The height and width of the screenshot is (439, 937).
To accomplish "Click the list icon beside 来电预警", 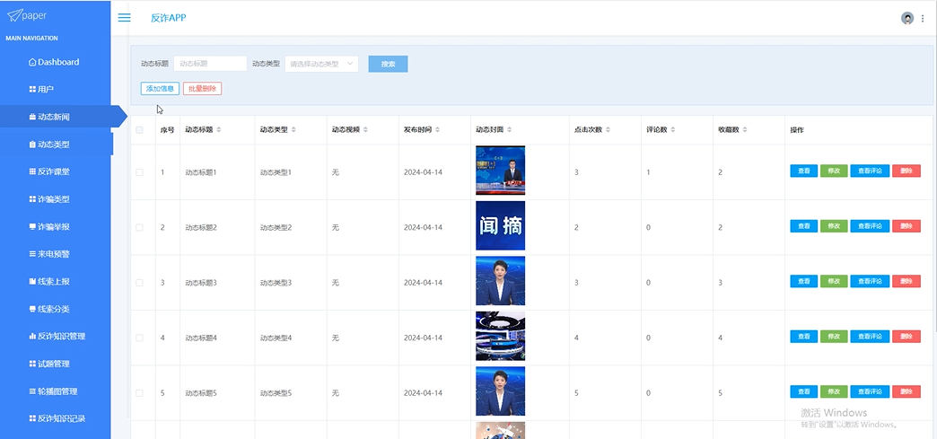I will 32,254.
